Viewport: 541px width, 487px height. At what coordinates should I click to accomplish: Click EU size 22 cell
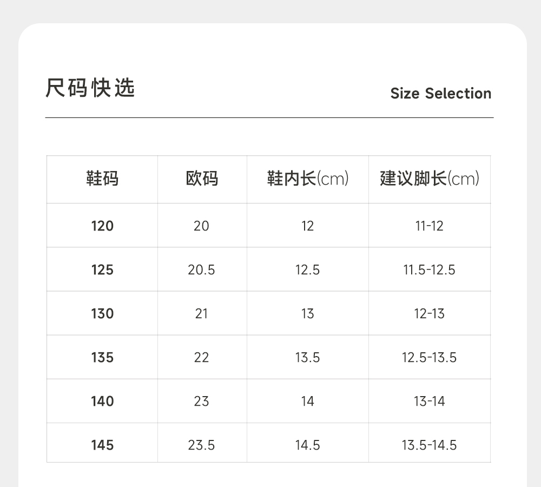(x=201, y=357)
